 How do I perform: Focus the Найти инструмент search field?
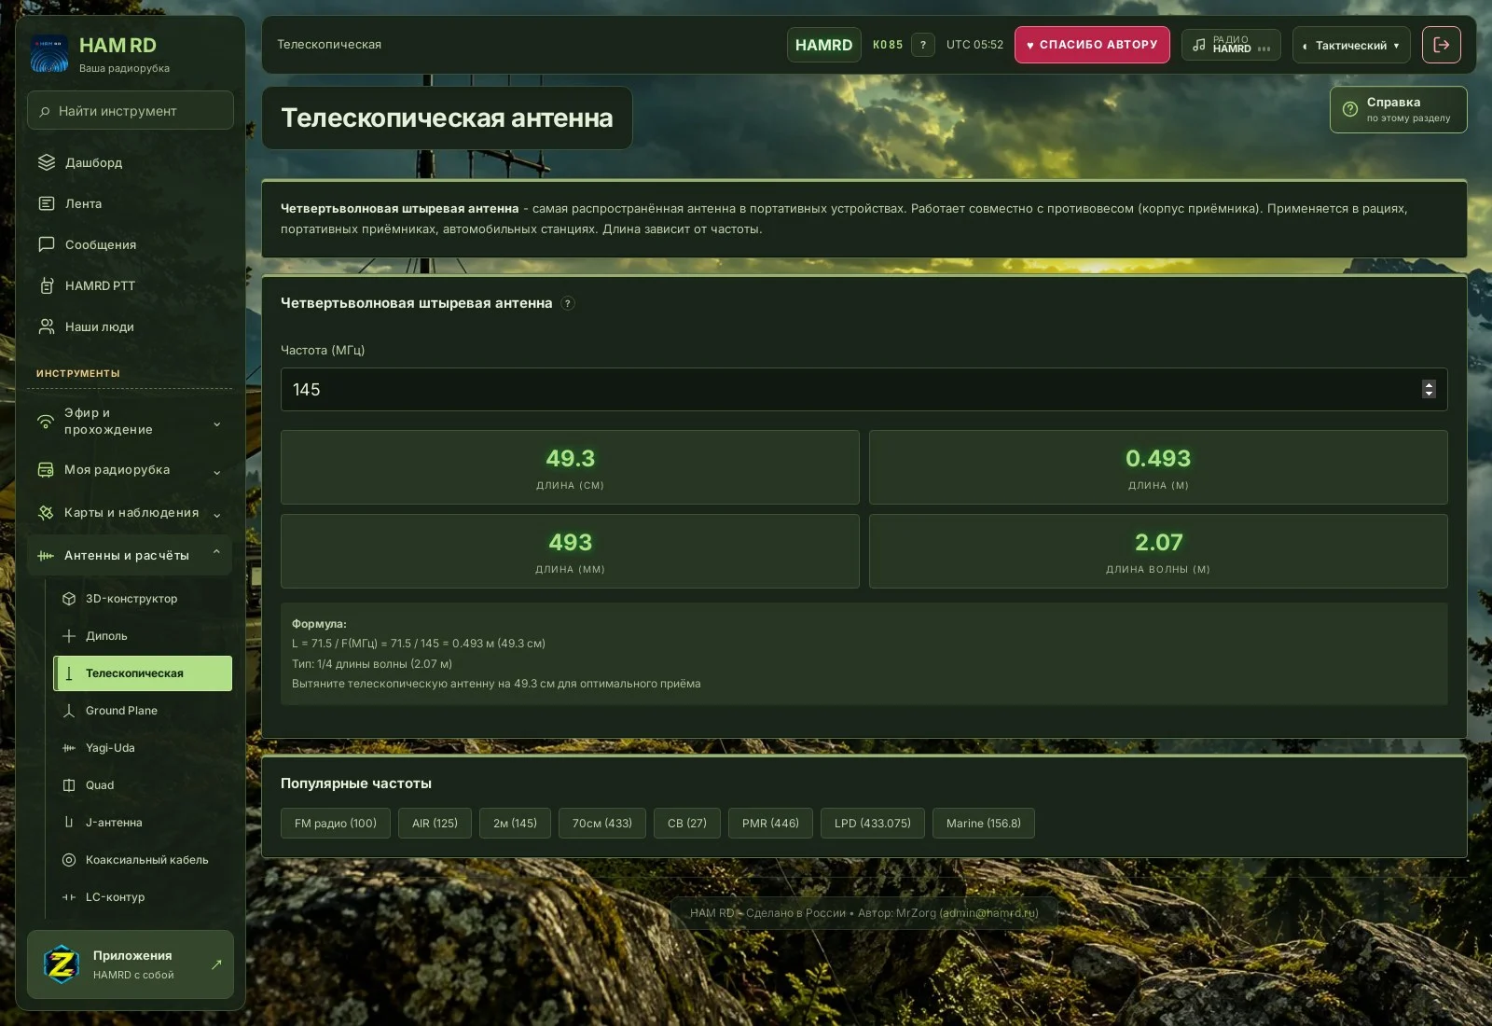click(131, 110)
